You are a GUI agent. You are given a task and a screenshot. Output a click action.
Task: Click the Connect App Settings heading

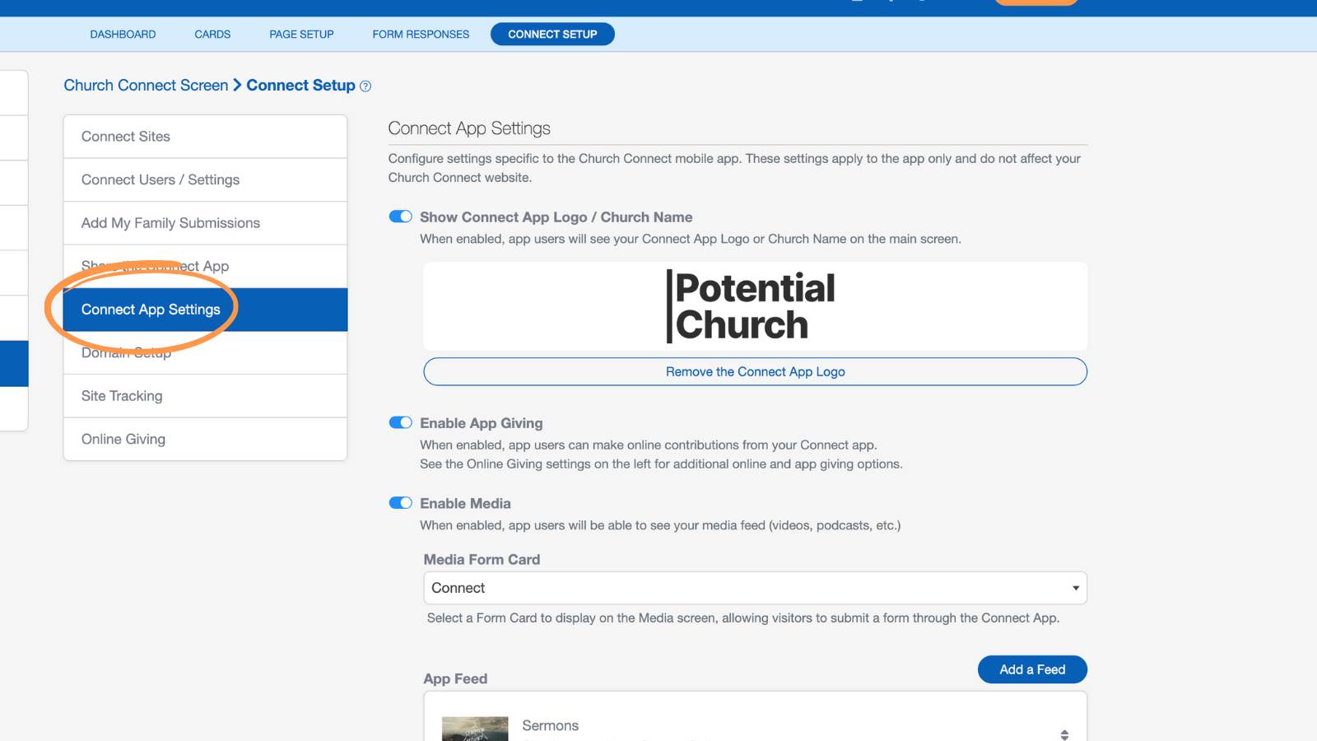[469, 128]
